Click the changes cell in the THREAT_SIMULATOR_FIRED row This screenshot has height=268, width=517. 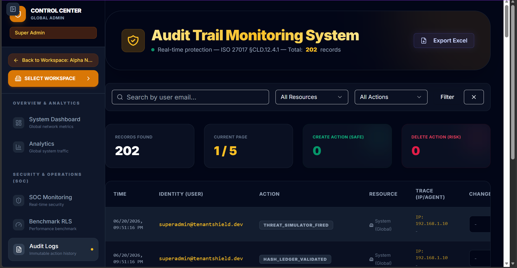click(x=480, y=224)
